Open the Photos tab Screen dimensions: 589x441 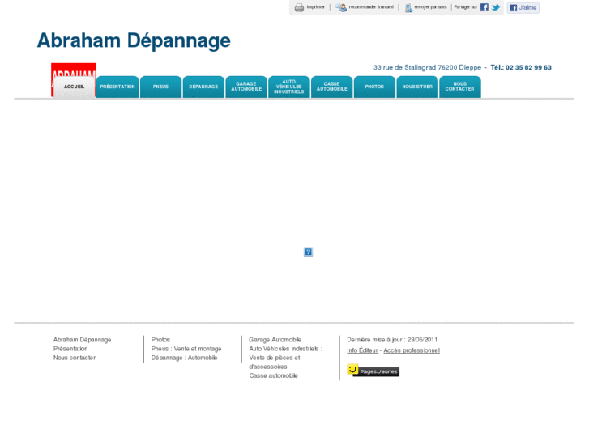click(x=374, y=87)
